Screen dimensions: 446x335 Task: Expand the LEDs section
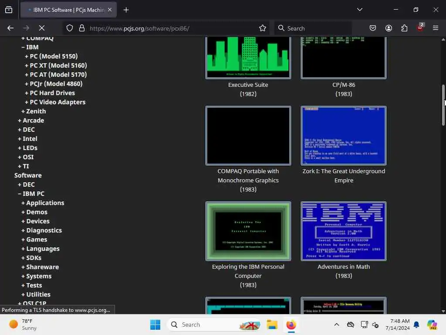click(x=27, y=147)
